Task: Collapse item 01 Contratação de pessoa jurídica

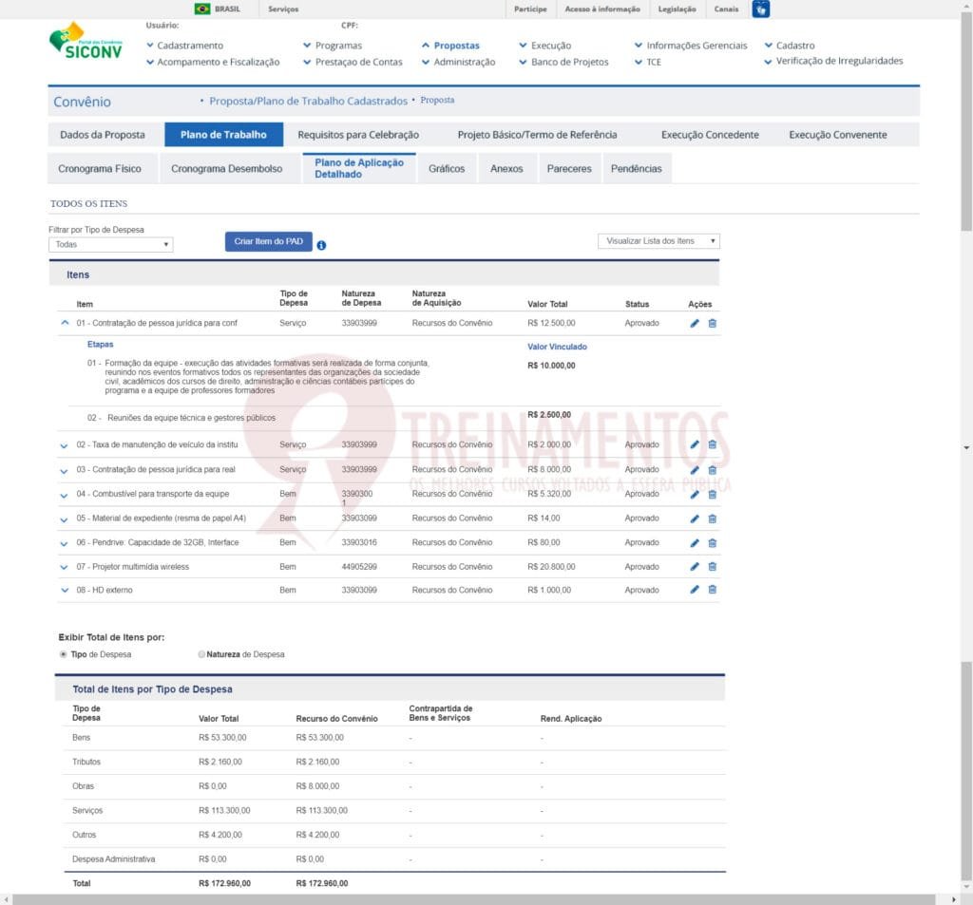Action: click(65, 323)
